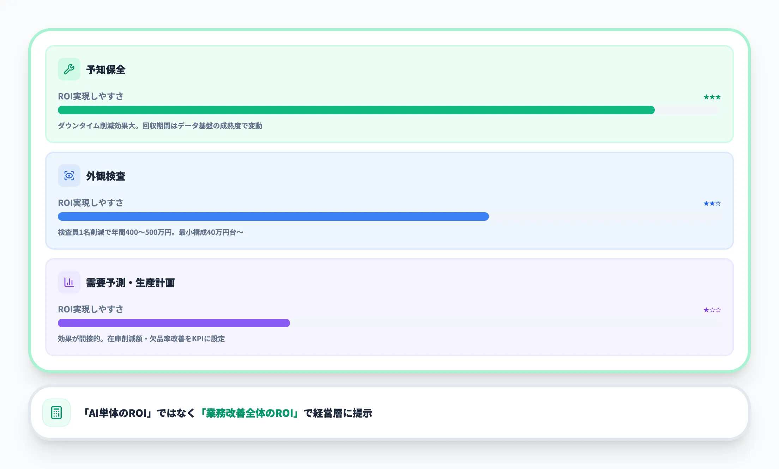The image size is (779, 469).
Task: Click the green wrench badge background
Action: (x=69, y=69)
